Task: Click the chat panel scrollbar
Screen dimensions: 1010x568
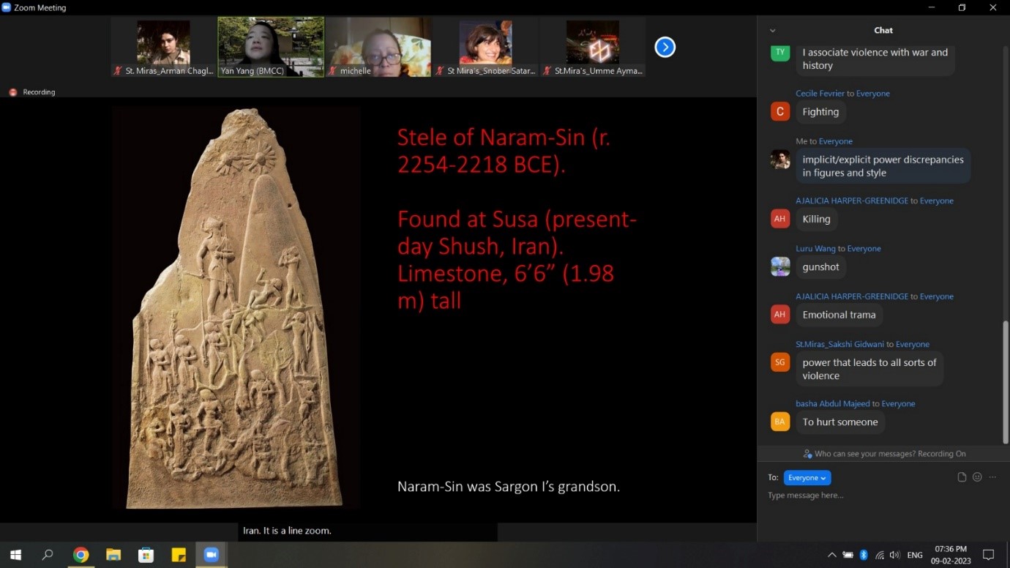Action: (x=1005, y=381)
